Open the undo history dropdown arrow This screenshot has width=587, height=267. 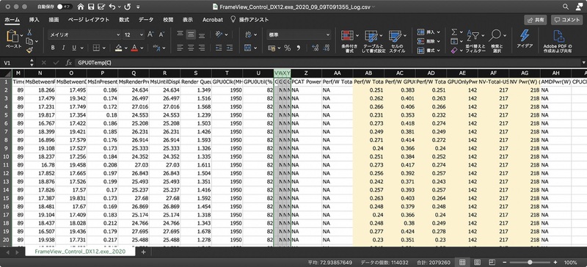tap(119, 7)
